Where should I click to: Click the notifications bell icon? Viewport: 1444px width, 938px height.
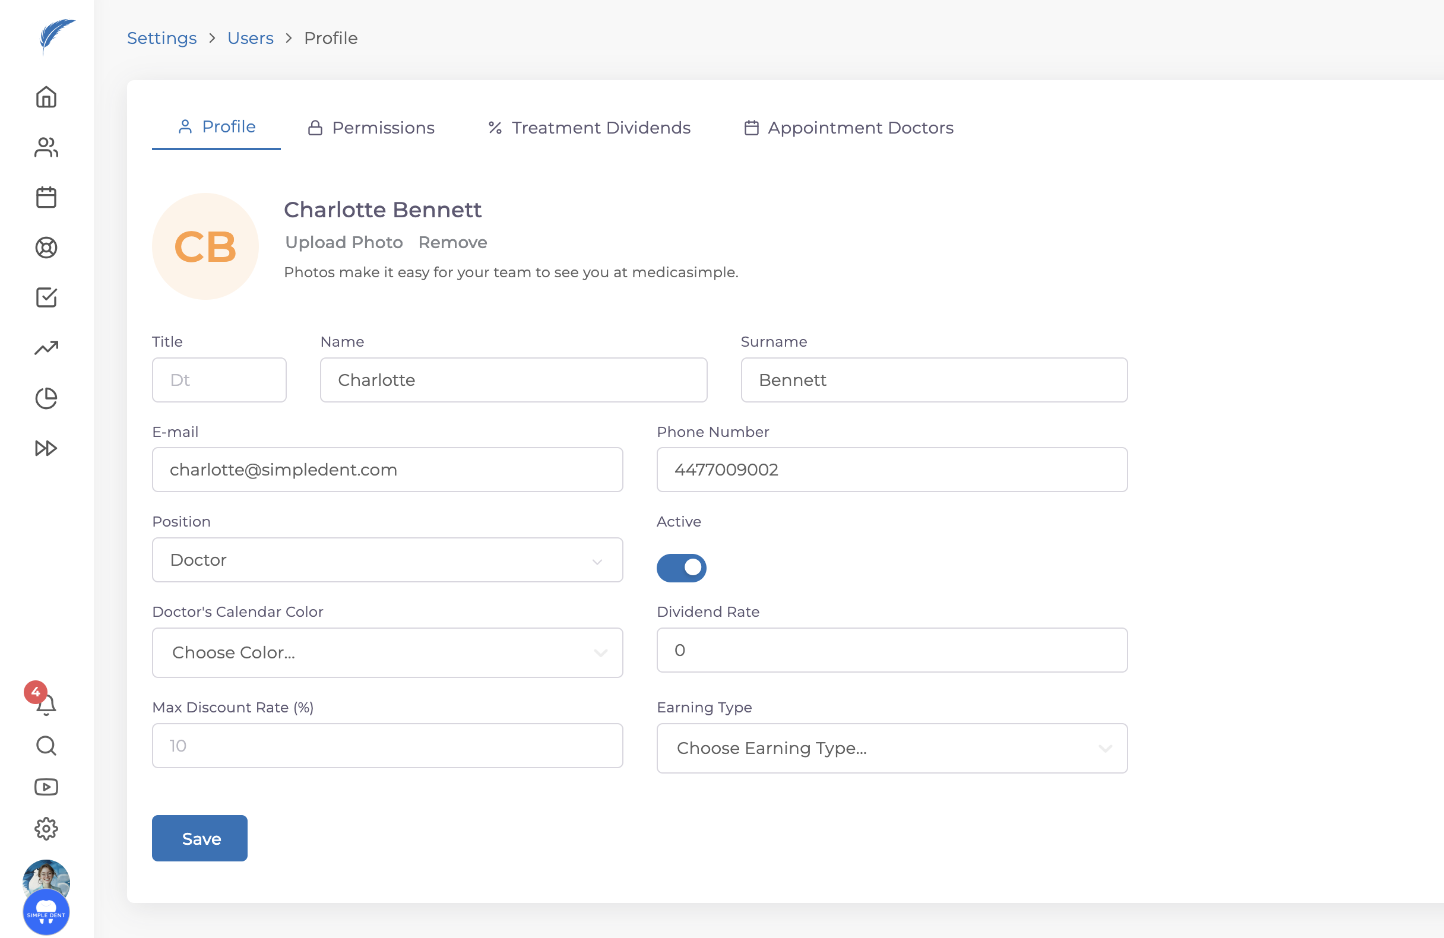tap(46, 705)
